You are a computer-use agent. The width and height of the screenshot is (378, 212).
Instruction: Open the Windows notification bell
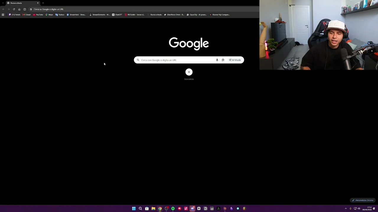pyautogui.click(x=374, y=208)
